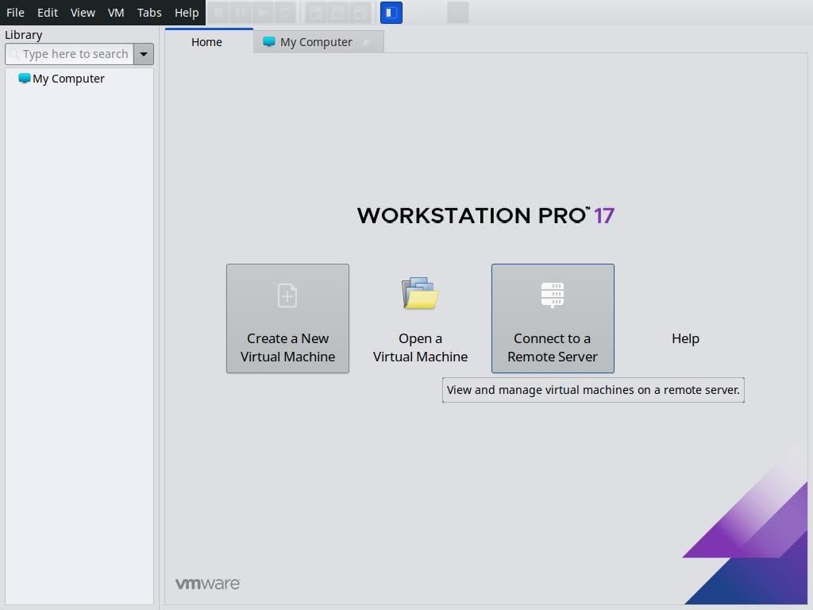Open the Edit menu
The height and width of the screenshot is (610, 813).
click(x=47, y=13)
